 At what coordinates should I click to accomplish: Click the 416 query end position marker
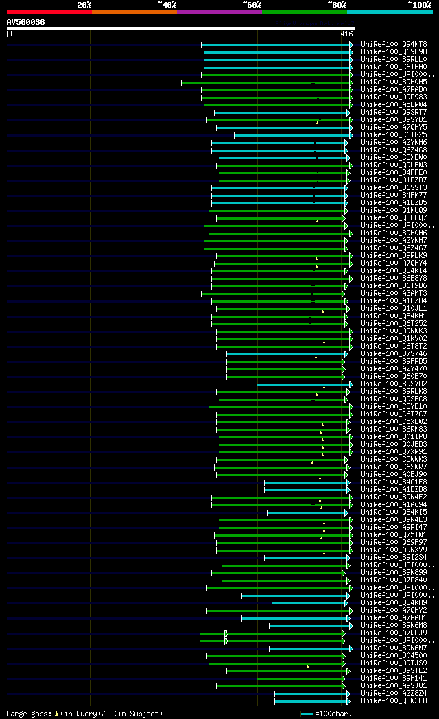pos(346,34)
